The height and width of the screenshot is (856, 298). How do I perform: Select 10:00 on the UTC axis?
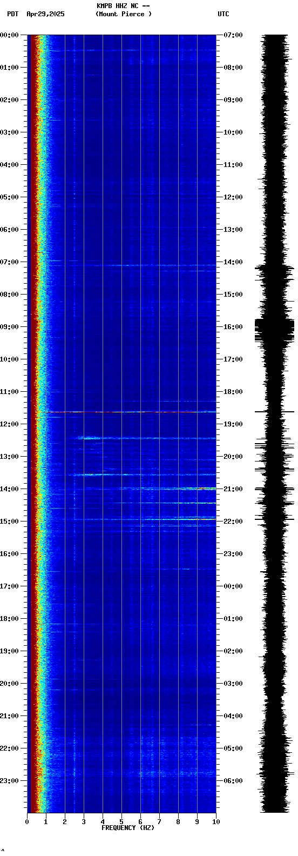[233, 132]
